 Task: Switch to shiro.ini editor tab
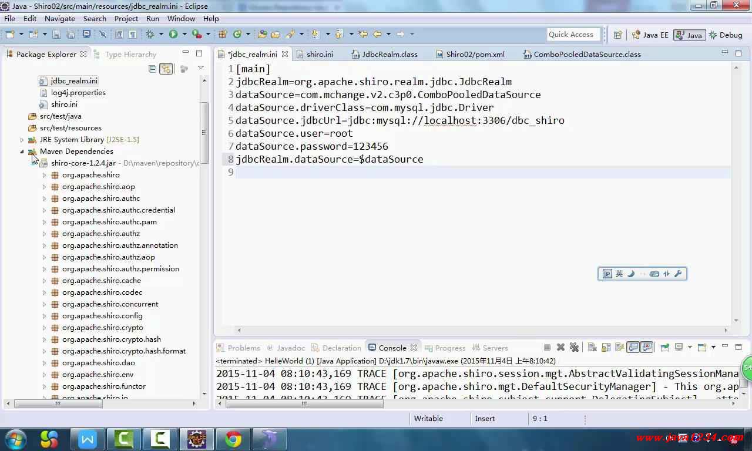tap(319, 54)
